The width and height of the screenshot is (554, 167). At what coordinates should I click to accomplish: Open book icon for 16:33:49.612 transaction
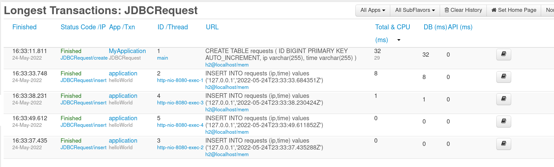(x=504, y=122)
